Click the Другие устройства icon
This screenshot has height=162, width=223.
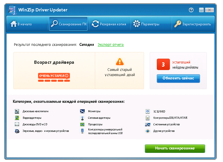pyautogui.click(x=148, y=131)
